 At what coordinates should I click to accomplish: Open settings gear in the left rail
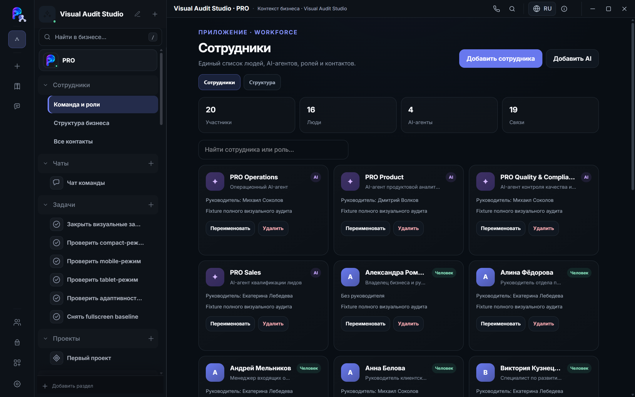pos(17,384)
